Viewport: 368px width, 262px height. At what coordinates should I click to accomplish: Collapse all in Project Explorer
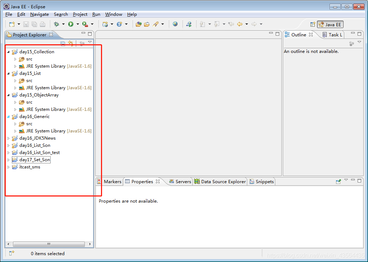(x=63, y=44)
